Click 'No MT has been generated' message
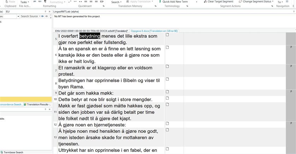 [x=77, y=16]
